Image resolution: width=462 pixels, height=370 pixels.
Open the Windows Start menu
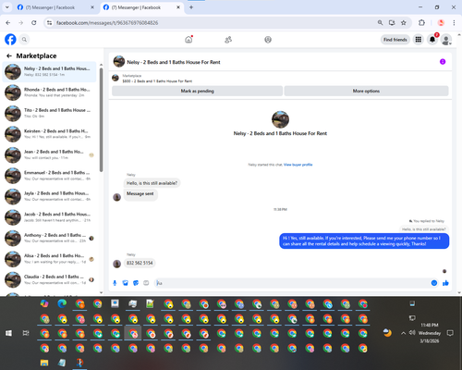pyautogui.click(x=8, y=333)
